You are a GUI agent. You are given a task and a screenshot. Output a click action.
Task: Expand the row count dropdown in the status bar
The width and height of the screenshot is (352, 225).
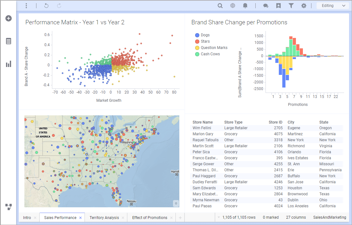(x=219, y=217)
